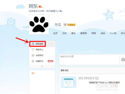Open the 相册 tab
The image size is (125, 94).
(94, 33)
